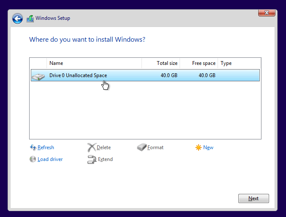Create a partition with the New link
This screenshot has height=217, width=286.
click(208, 147)
